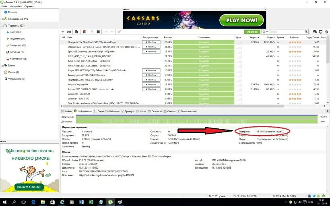Open File Explorer from the taskbar
330x206 pixels.
(43, 202)
